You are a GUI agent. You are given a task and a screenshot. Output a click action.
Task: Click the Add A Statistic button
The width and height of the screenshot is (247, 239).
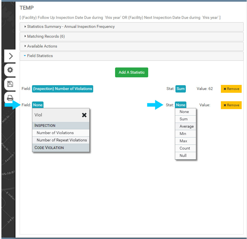click(x=131, y=72)
